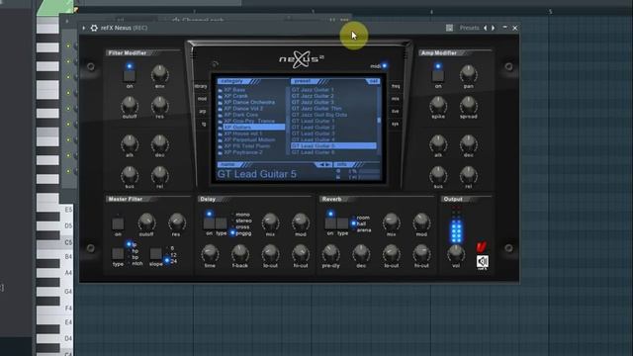Click the Delay time knob
The width and height of the screenshot is (633, 356).
[x=210, y=253]
